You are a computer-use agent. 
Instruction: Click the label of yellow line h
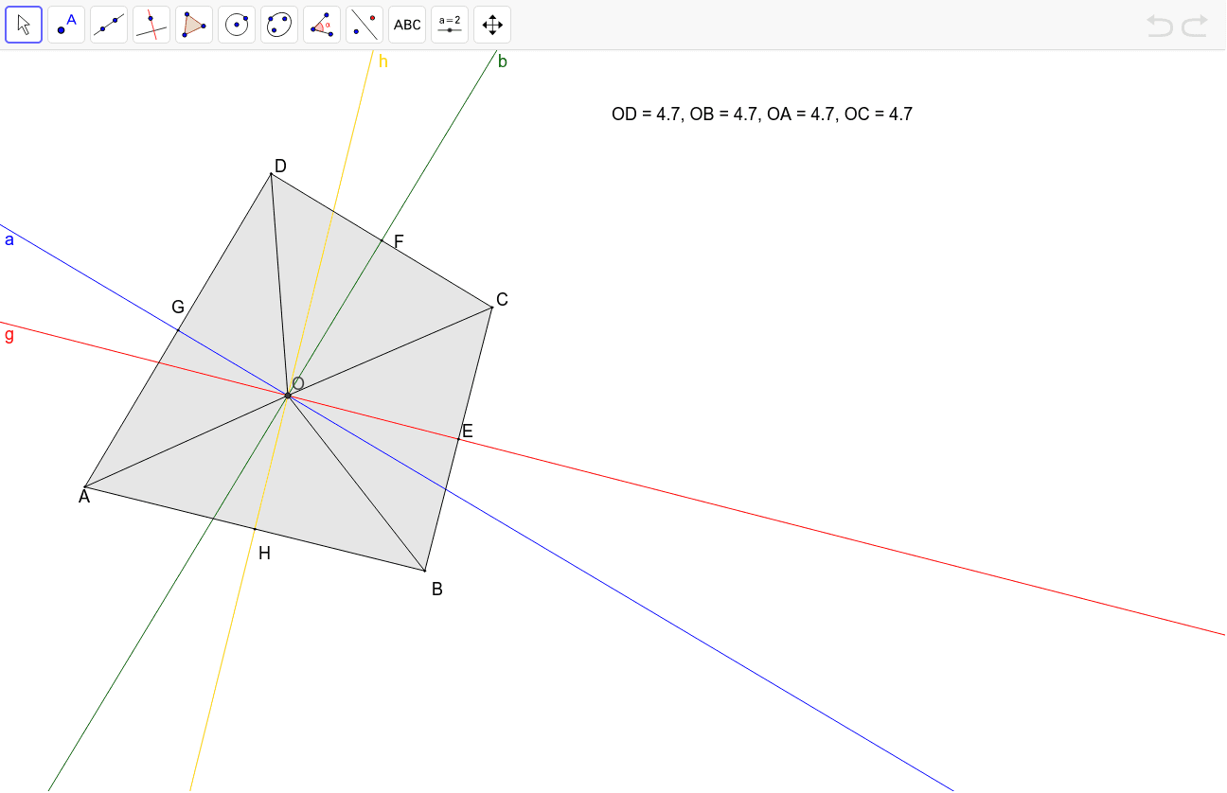click(x=383, y=62)
